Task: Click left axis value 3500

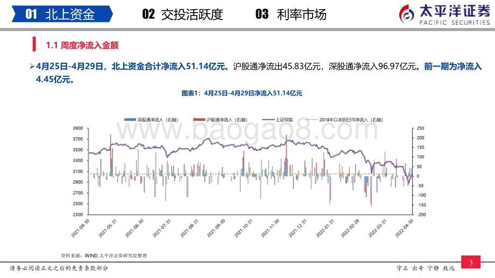Action: [77, 150]
